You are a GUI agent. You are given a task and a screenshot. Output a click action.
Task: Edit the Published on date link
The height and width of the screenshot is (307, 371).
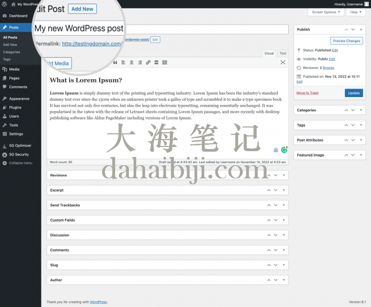(x=299, y=82)
